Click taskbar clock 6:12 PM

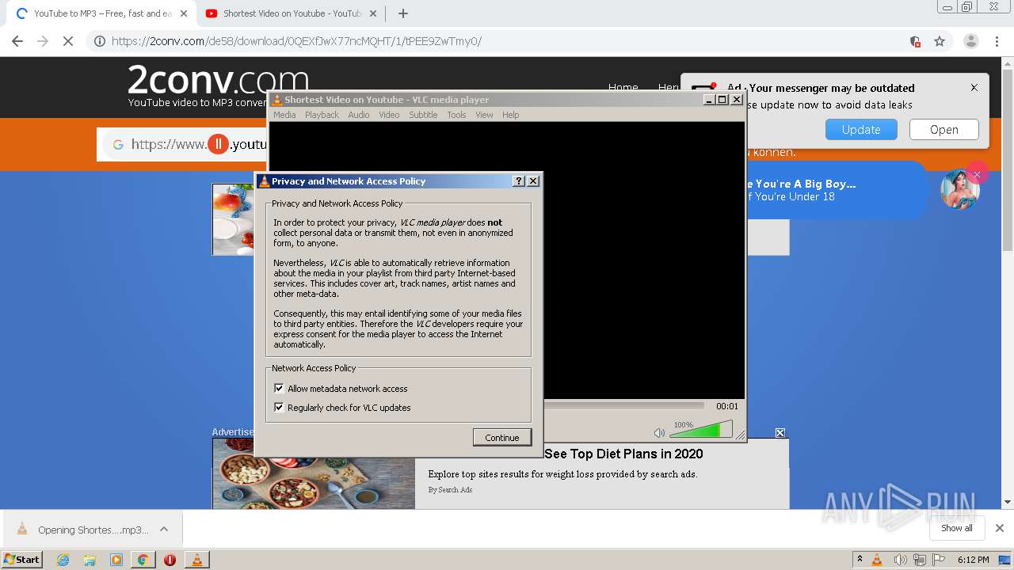[973, 560]
